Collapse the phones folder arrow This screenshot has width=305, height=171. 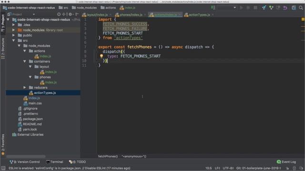pos(30,77)
